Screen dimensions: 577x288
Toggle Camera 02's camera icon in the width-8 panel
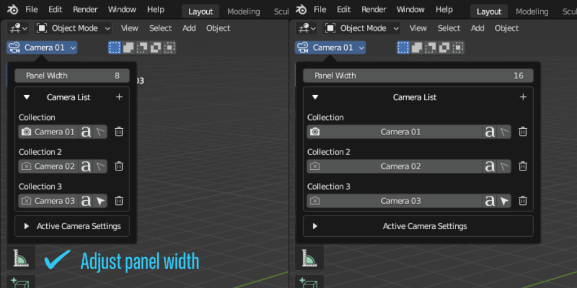pos(26,166)
